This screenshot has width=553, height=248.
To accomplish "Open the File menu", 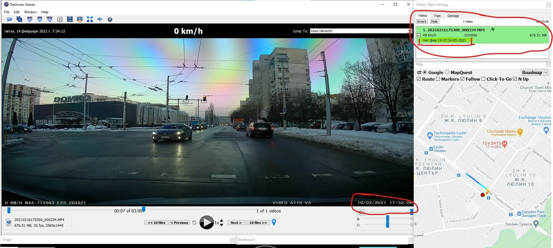I will [7, 12].
